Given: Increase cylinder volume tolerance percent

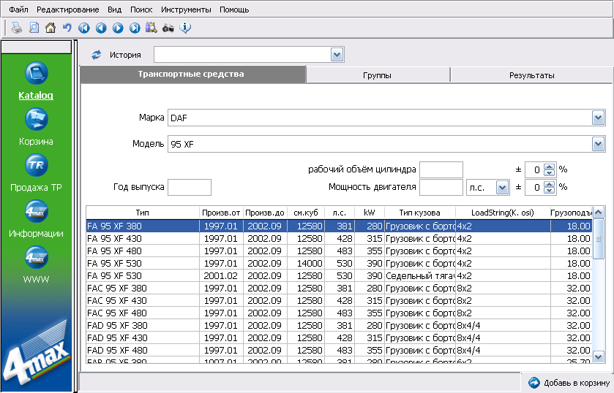Looking at the screenshot, I should (x=550, y=167).
